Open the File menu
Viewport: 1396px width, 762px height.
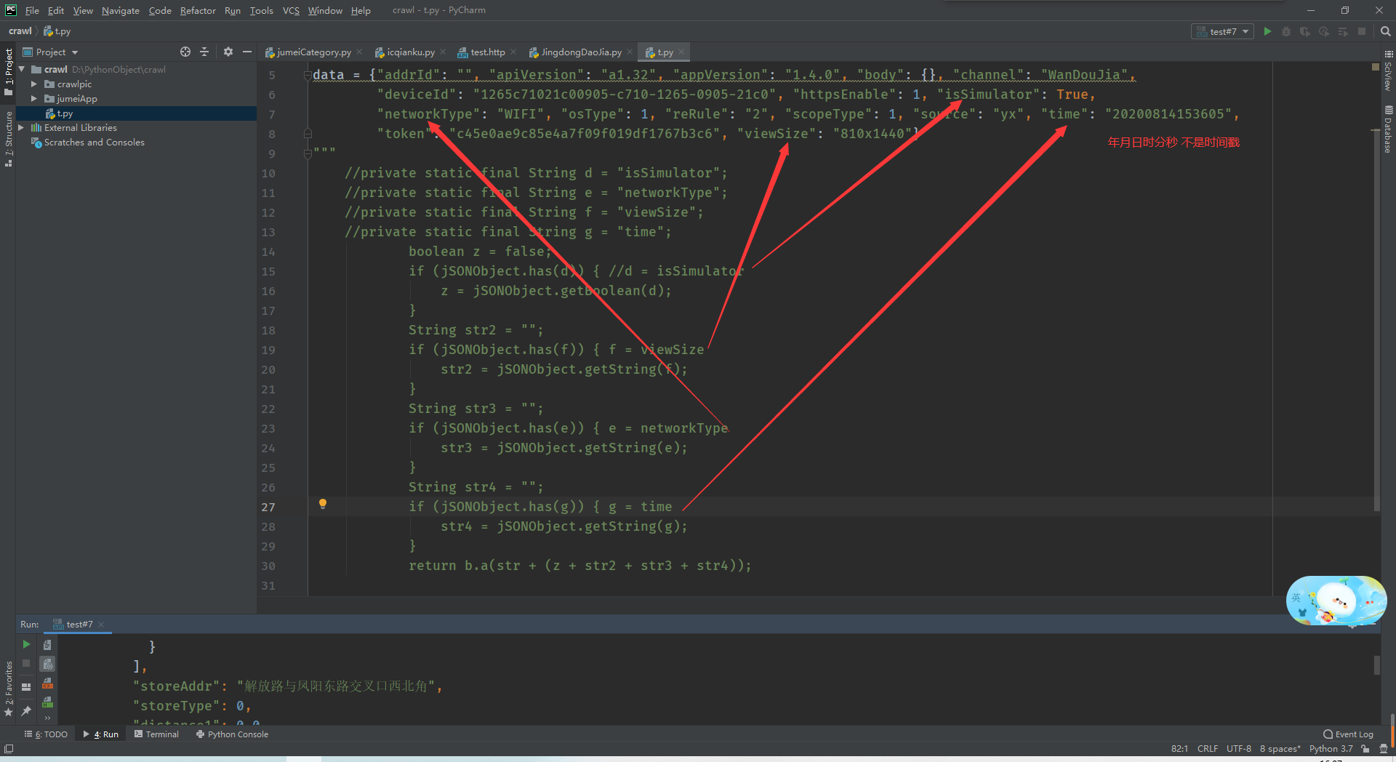pos(32,10)
